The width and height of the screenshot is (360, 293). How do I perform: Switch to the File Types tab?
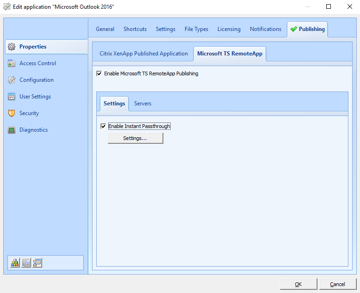pyautogui.click(x=196, y=29)
